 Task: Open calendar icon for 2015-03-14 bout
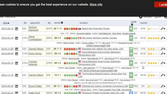click(16, 38)
